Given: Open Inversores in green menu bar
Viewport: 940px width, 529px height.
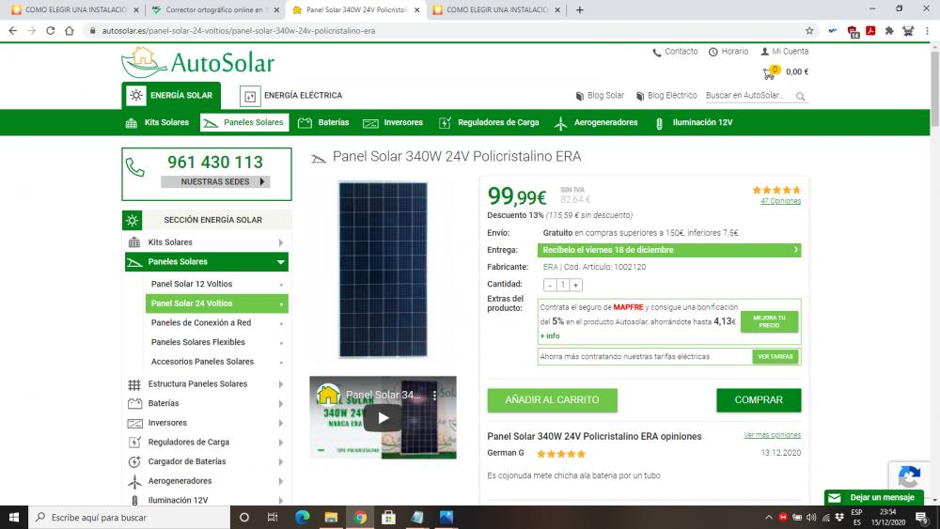Looking at the screenshot, I should pos(393,122).
